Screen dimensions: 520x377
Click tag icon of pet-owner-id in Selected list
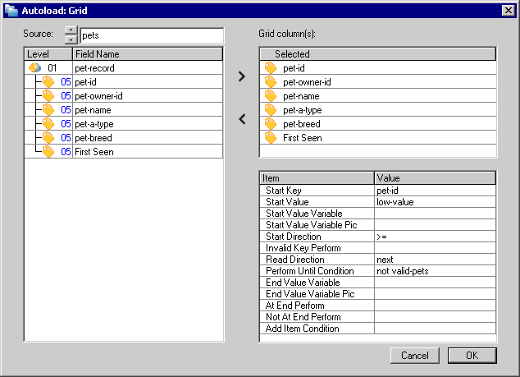click(x=271, y=82)
